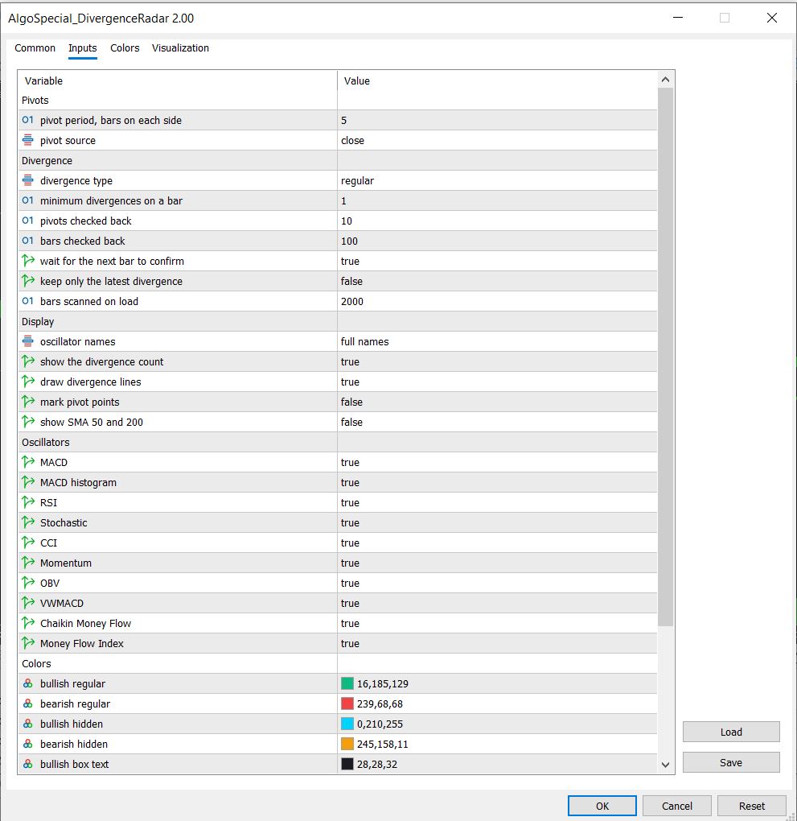Open the Colors tab
Image resolution: width=797 pixels, height=821 pixels.
click(125, 47)
